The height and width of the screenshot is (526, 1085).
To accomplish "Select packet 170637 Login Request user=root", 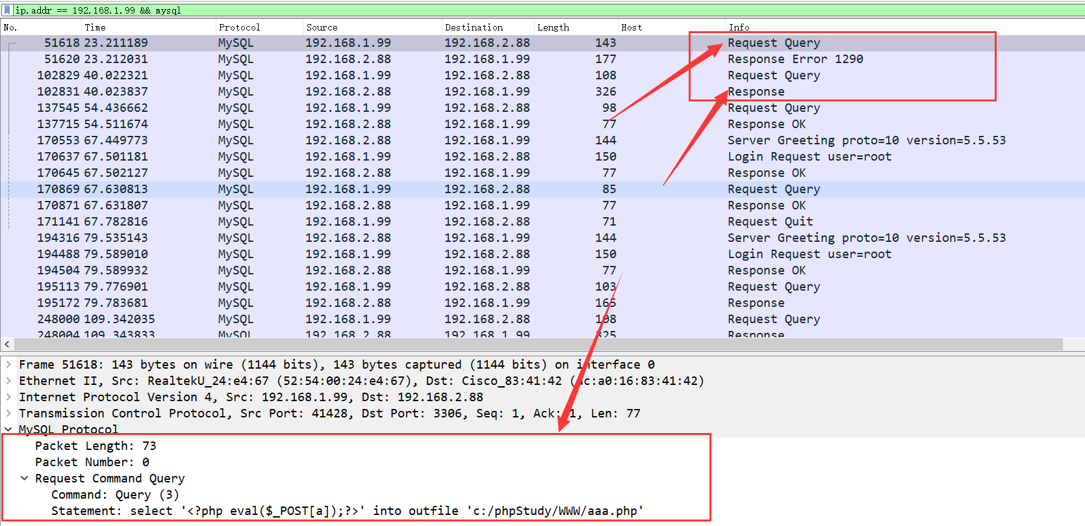I will 542,157.
